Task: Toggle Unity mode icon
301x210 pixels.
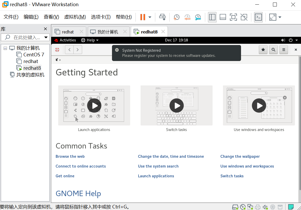Action: (244, 17)
